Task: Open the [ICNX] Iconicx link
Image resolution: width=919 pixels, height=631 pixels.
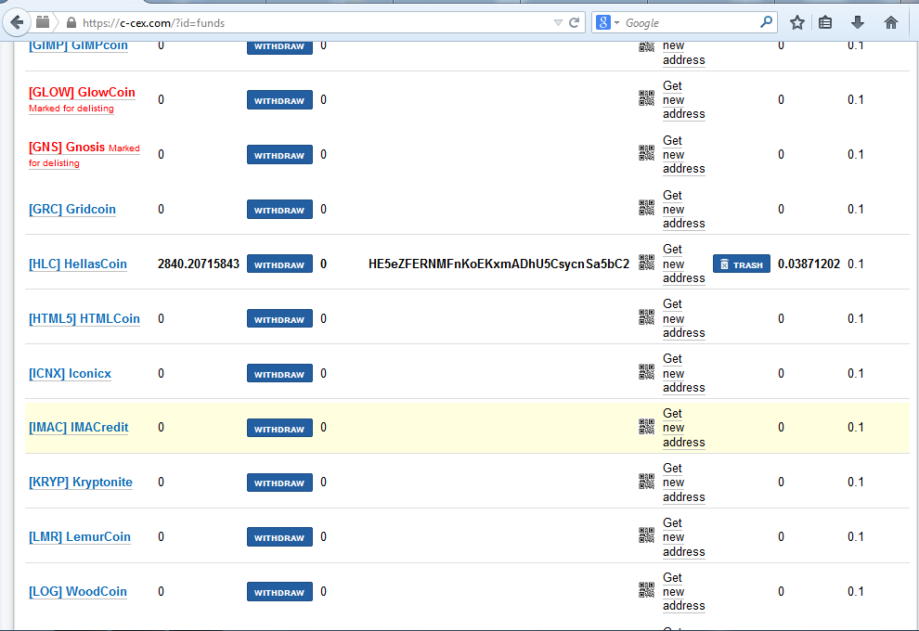Action: pyautogui.click(x=70, y=374)
